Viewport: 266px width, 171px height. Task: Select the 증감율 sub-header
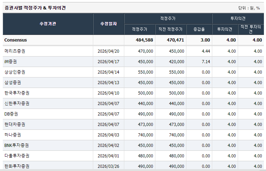click(x=199, y=29)
